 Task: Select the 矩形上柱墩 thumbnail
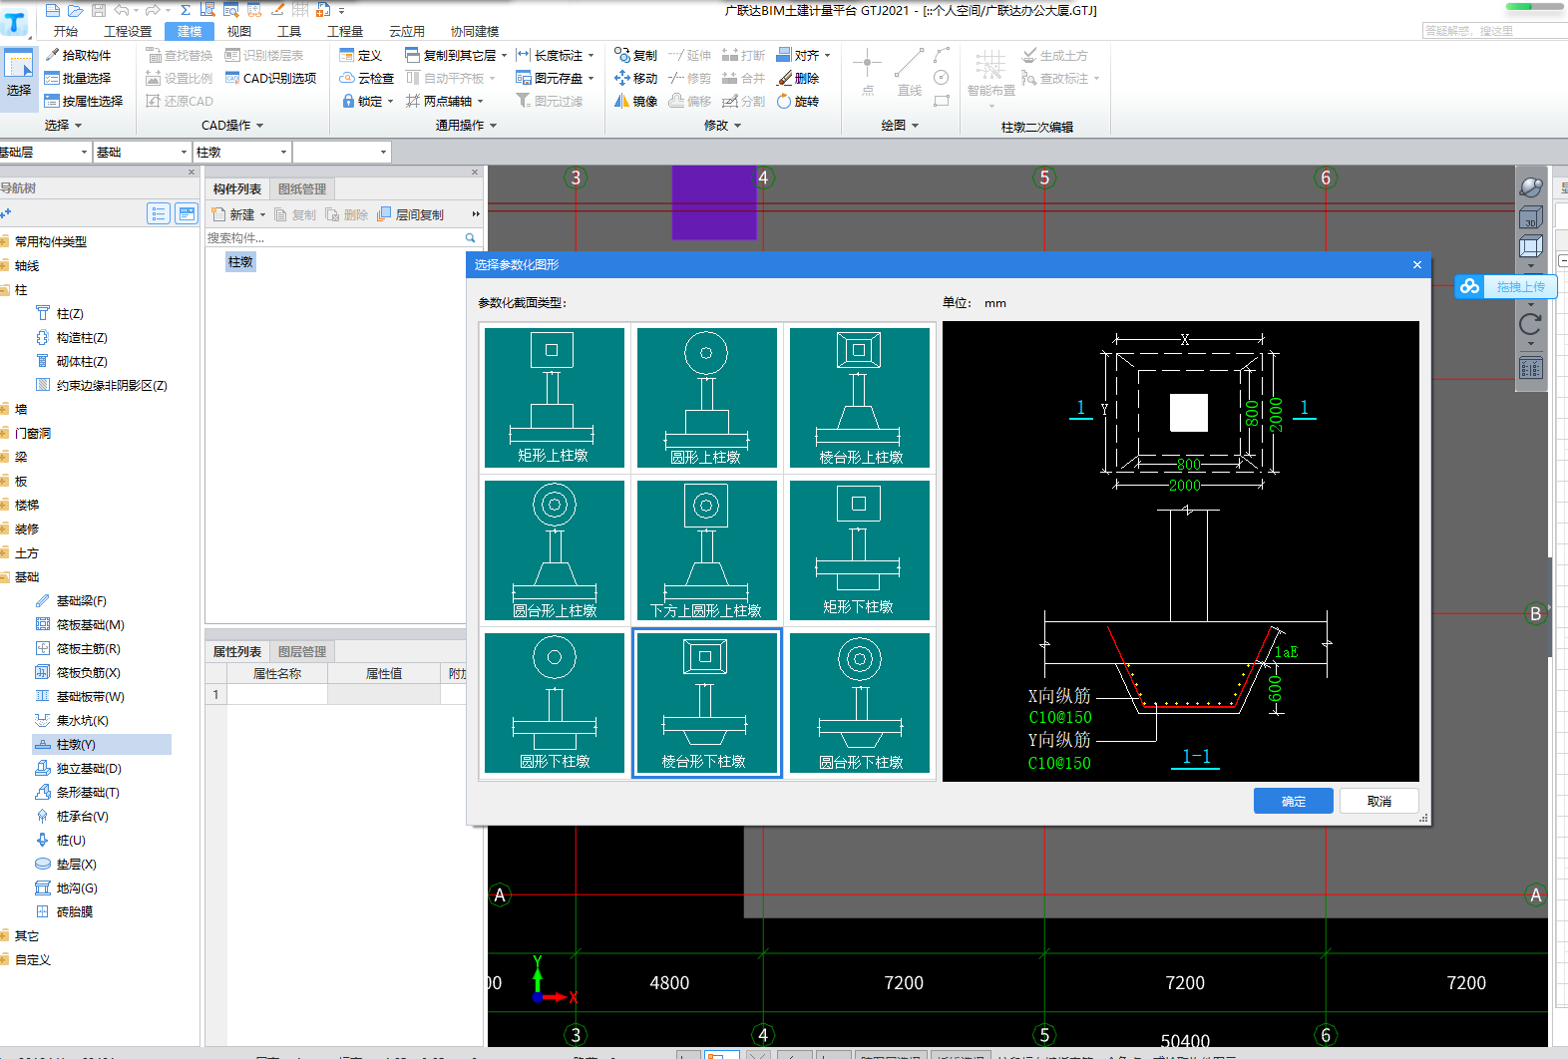click(x=554, y=398)
